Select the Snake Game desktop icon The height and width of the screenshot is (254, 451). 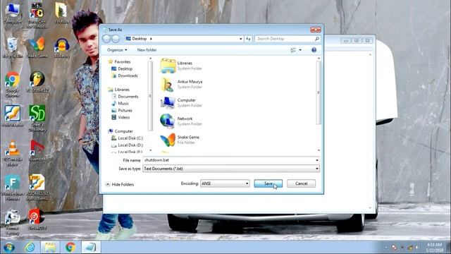pyautogui.click(x=37, y=48)
